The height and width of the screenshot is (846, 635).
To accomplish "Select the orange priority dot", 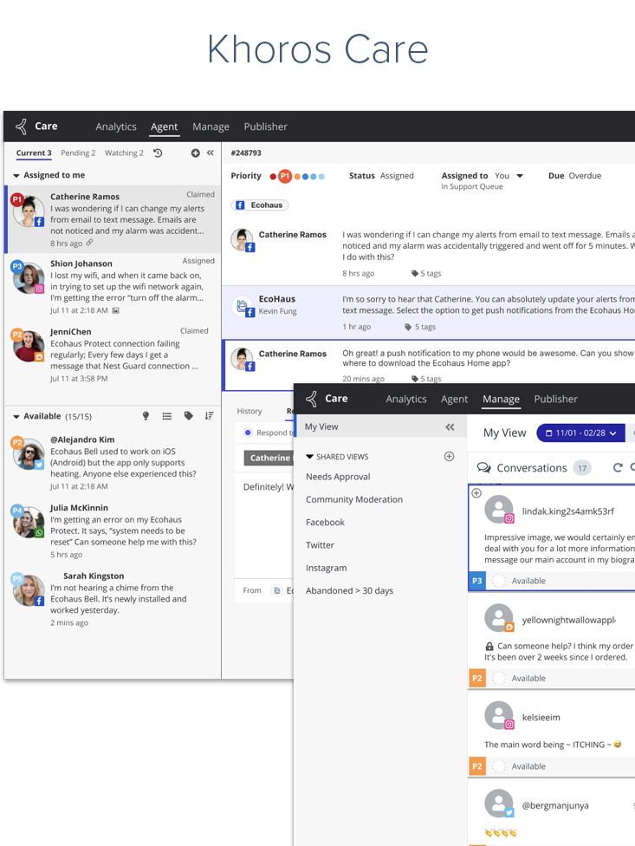I will 296,177.
